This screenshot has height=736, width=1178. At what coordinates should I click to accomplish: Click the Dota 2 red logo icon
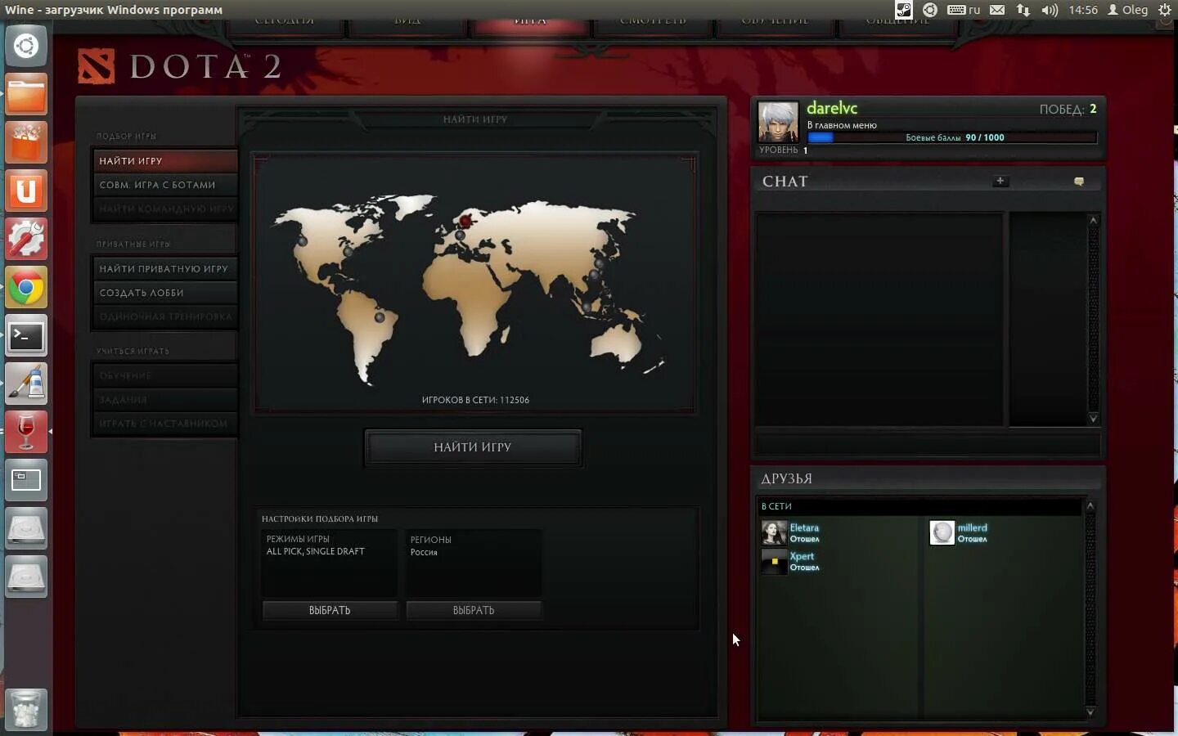96,66
